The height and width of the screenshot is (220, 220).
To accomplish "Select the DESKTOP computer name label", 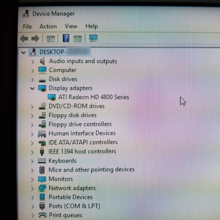I will click(65, 52).
